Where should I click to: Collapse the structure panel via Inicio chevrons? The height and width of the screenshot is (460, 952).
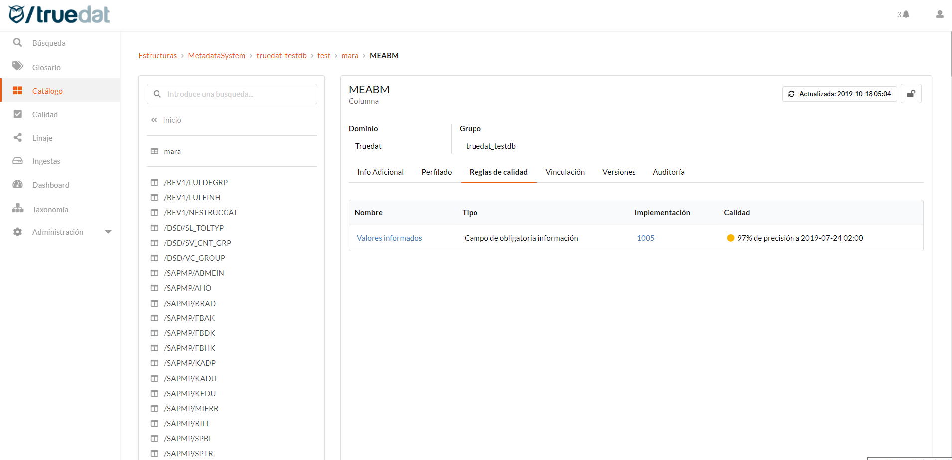(153, 120)
